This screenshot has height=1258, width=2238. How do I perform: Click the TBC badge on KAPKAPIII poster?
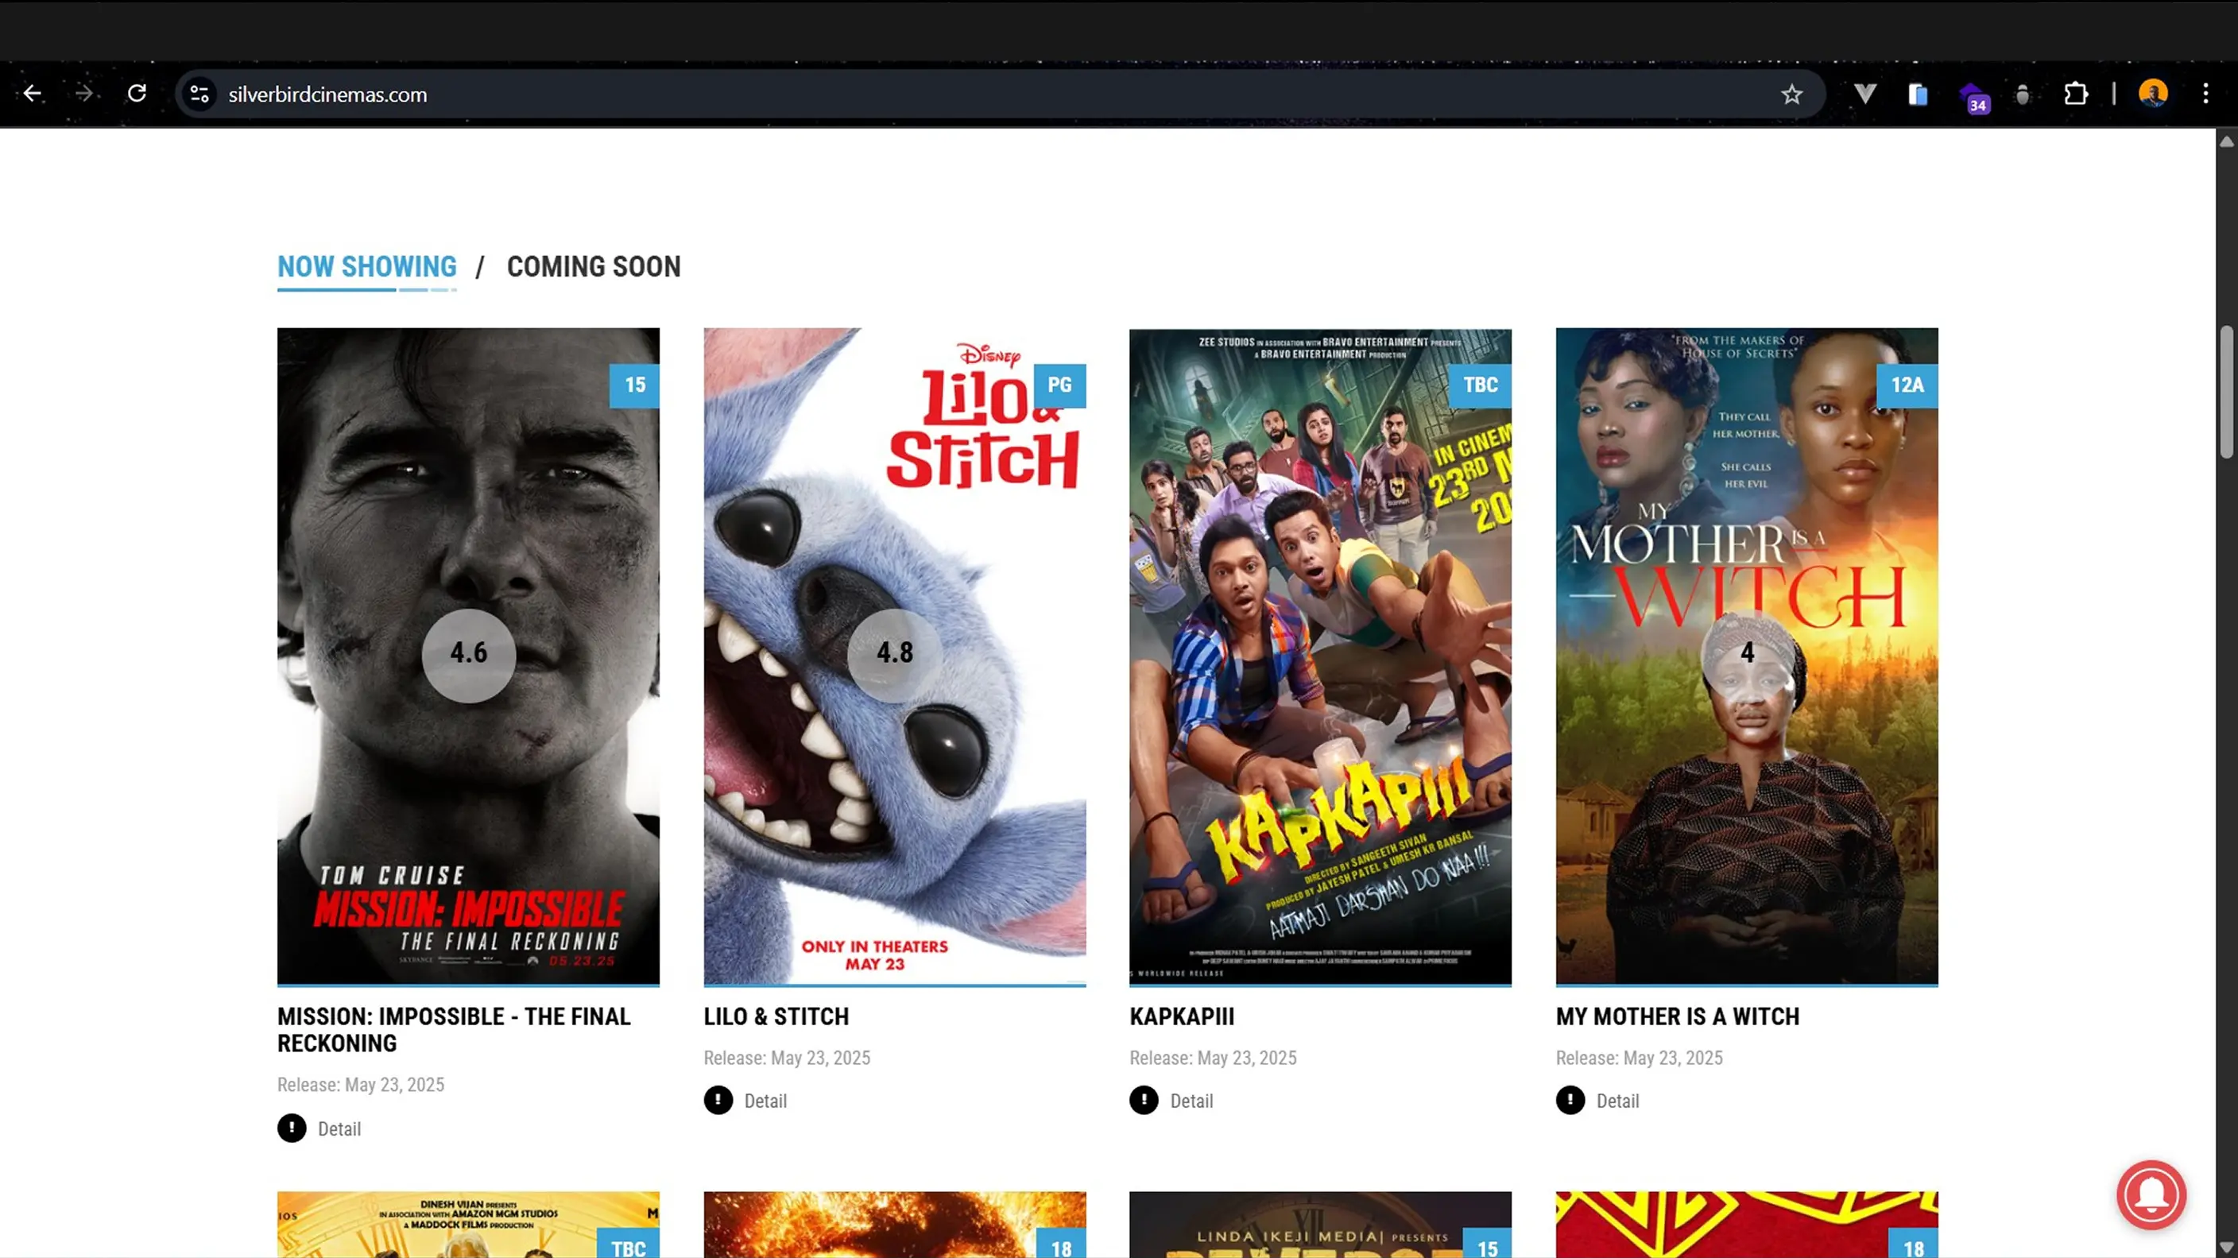point(1481,385)
